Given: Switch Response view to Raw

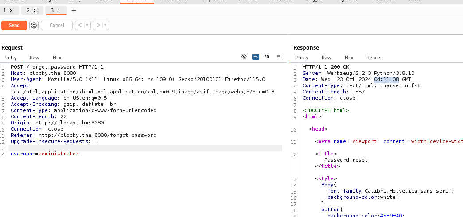Looking at the screenshot, I should [326, 58].
